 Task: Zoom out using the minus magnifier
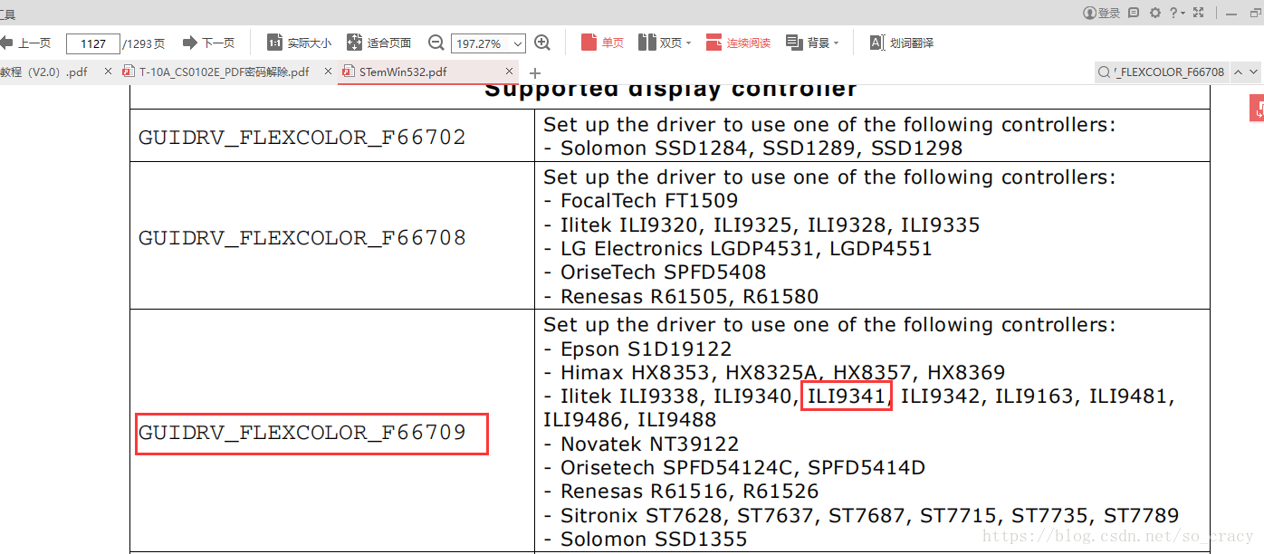(436, 43)
